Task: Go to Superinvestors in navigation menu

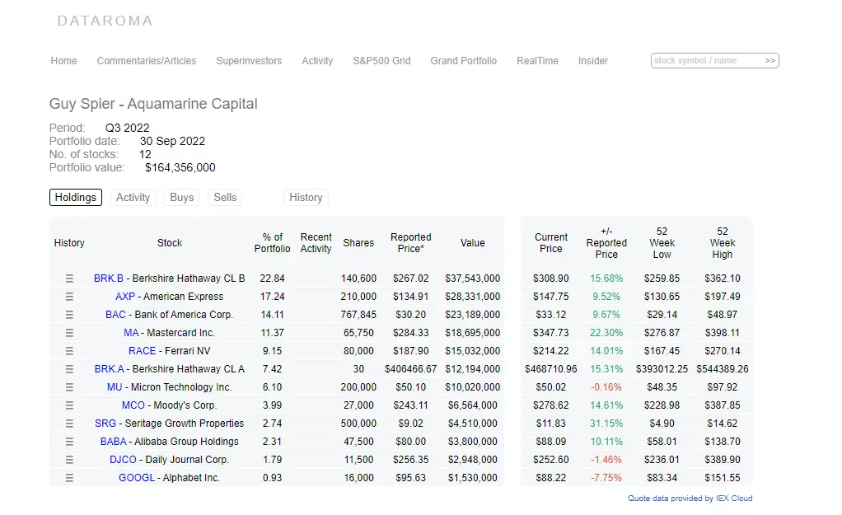Action: [x=249, y=61]
